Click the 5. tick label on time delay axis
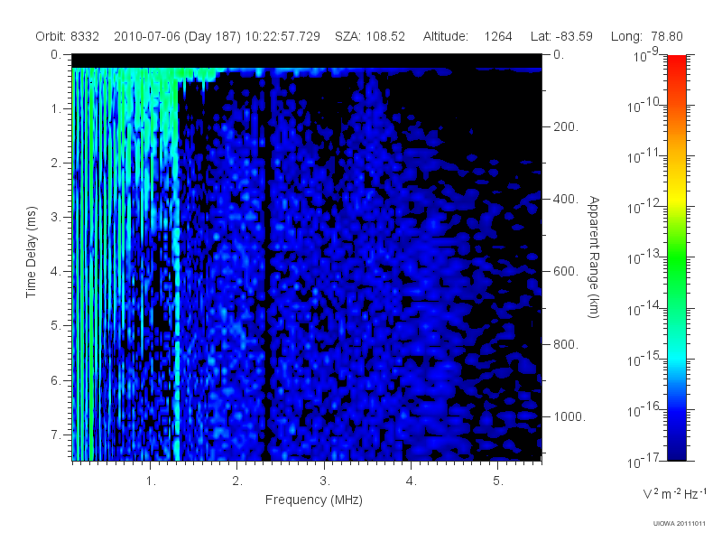 (x=56, y=325)
